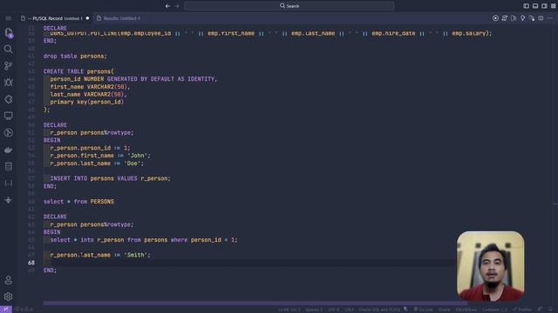Click the Prettier status bar item

pos(522,310)
